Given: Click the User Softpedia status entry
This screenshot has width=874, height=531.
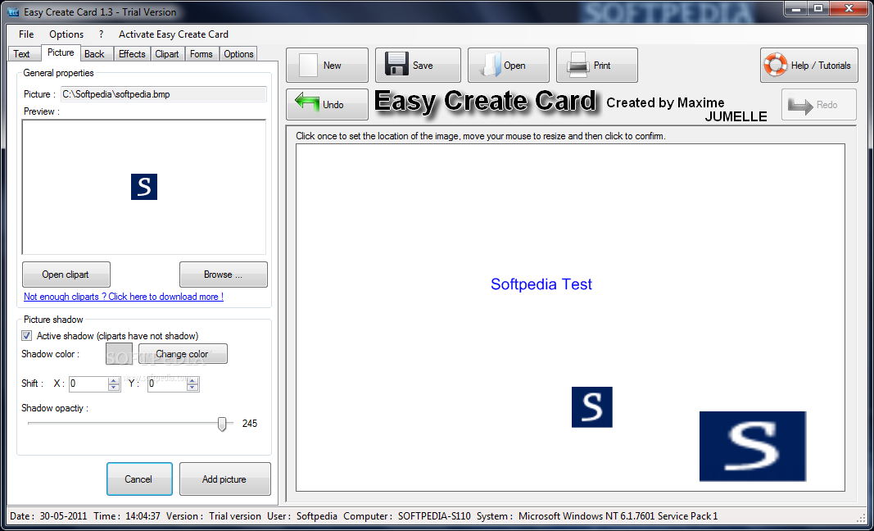Looking at the screenshot, I should point(302,516).
